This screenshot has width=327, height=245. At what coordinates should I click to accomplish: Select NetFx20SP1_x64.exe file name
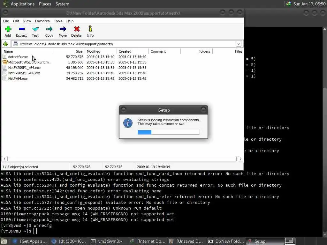click(x=24, y=68)
